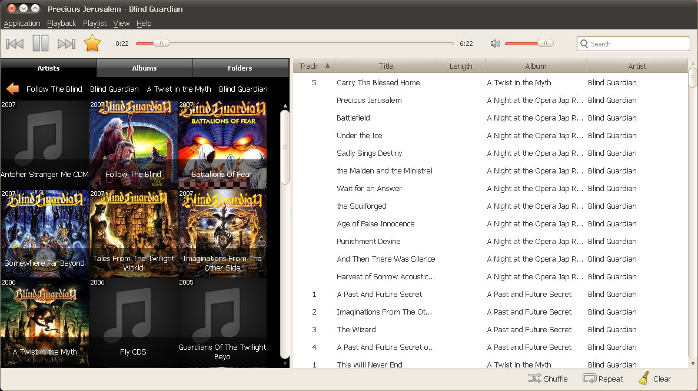This screenshot has width=698, height=391.
Task: Select the track Sadly Sings Destiny
Action: [x=491, y=153]
